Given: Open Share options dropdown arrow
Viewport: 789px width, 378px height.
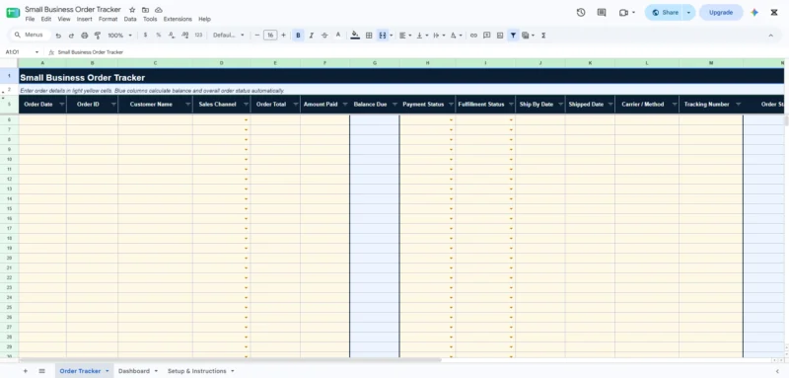Looking at the screenshot, I should (x=688, y=13).
